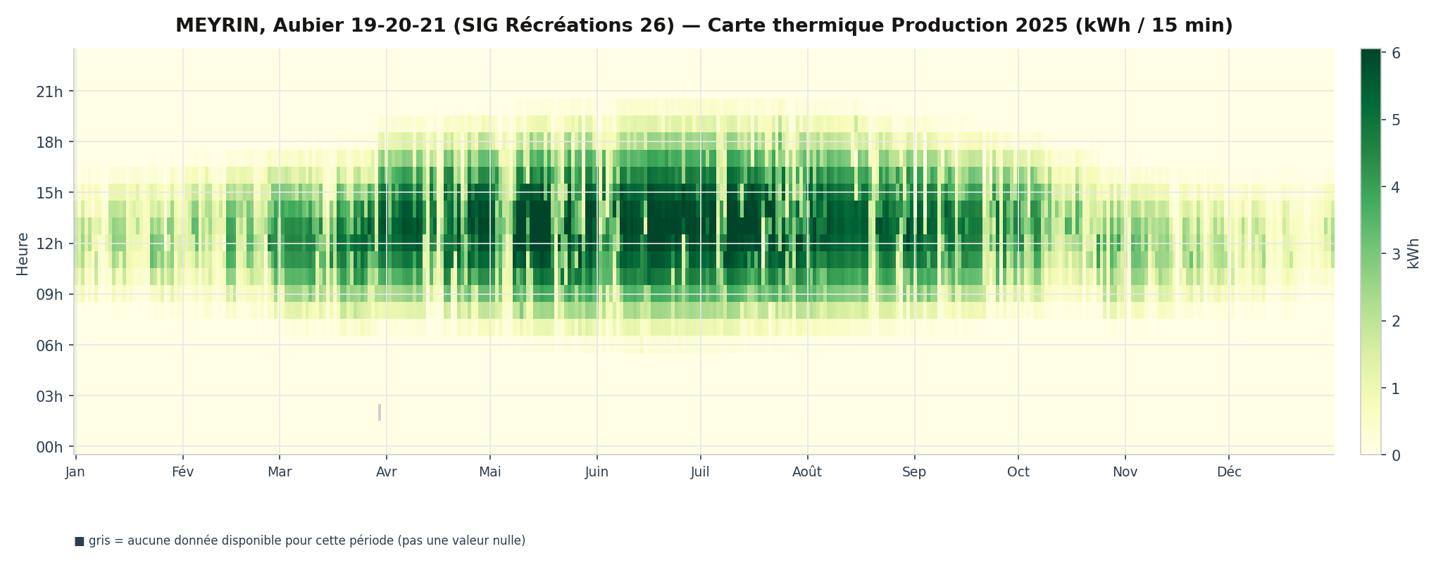Select the 12h hour axis label
The image size is (1436, 563).
tap(49, 243)
